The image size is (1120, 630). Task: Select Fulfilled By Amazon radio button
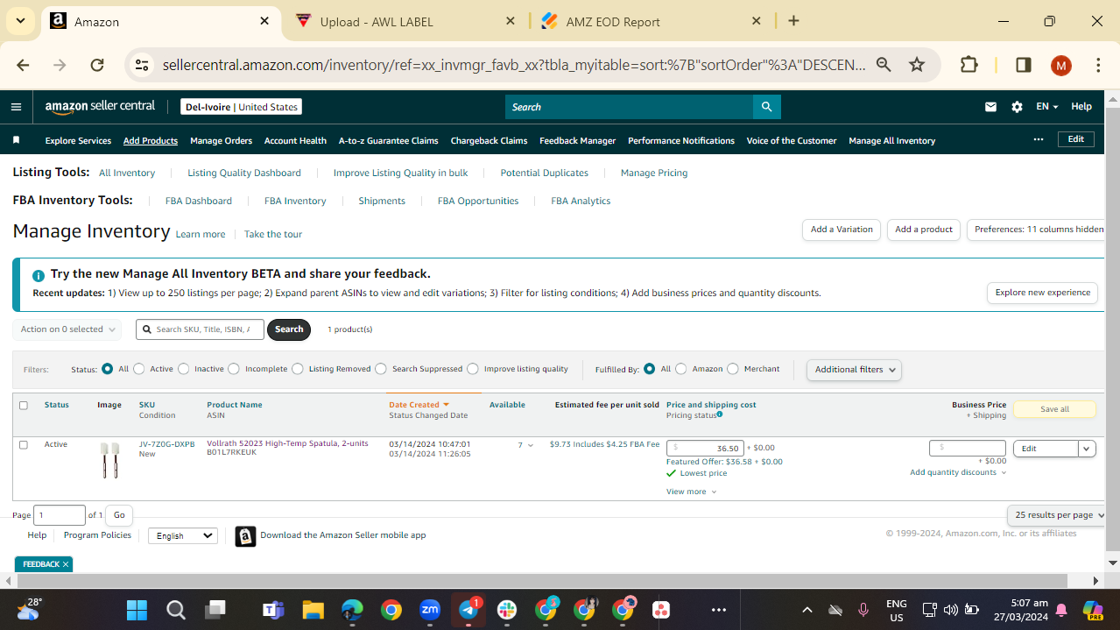tap(681, 369)
